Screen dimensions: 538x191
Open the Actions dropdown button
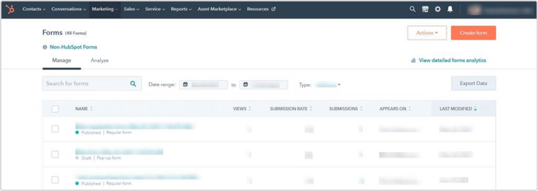click(x=427, y=33)
